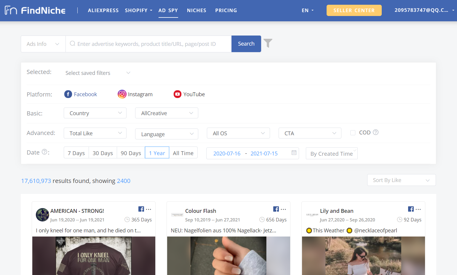Open the Language dropdown
The width and height of the screenshot is (457, 275).
pos(167,134)
